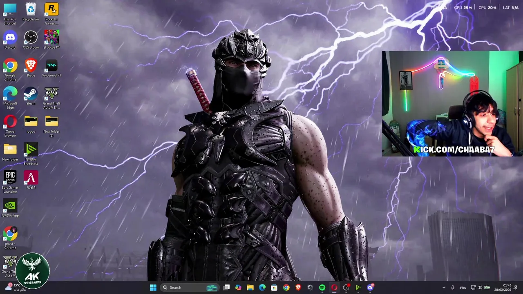The image size is (523, 294).
Task: Select the Google Chrome desktop icon
Action: click(10, 70)
